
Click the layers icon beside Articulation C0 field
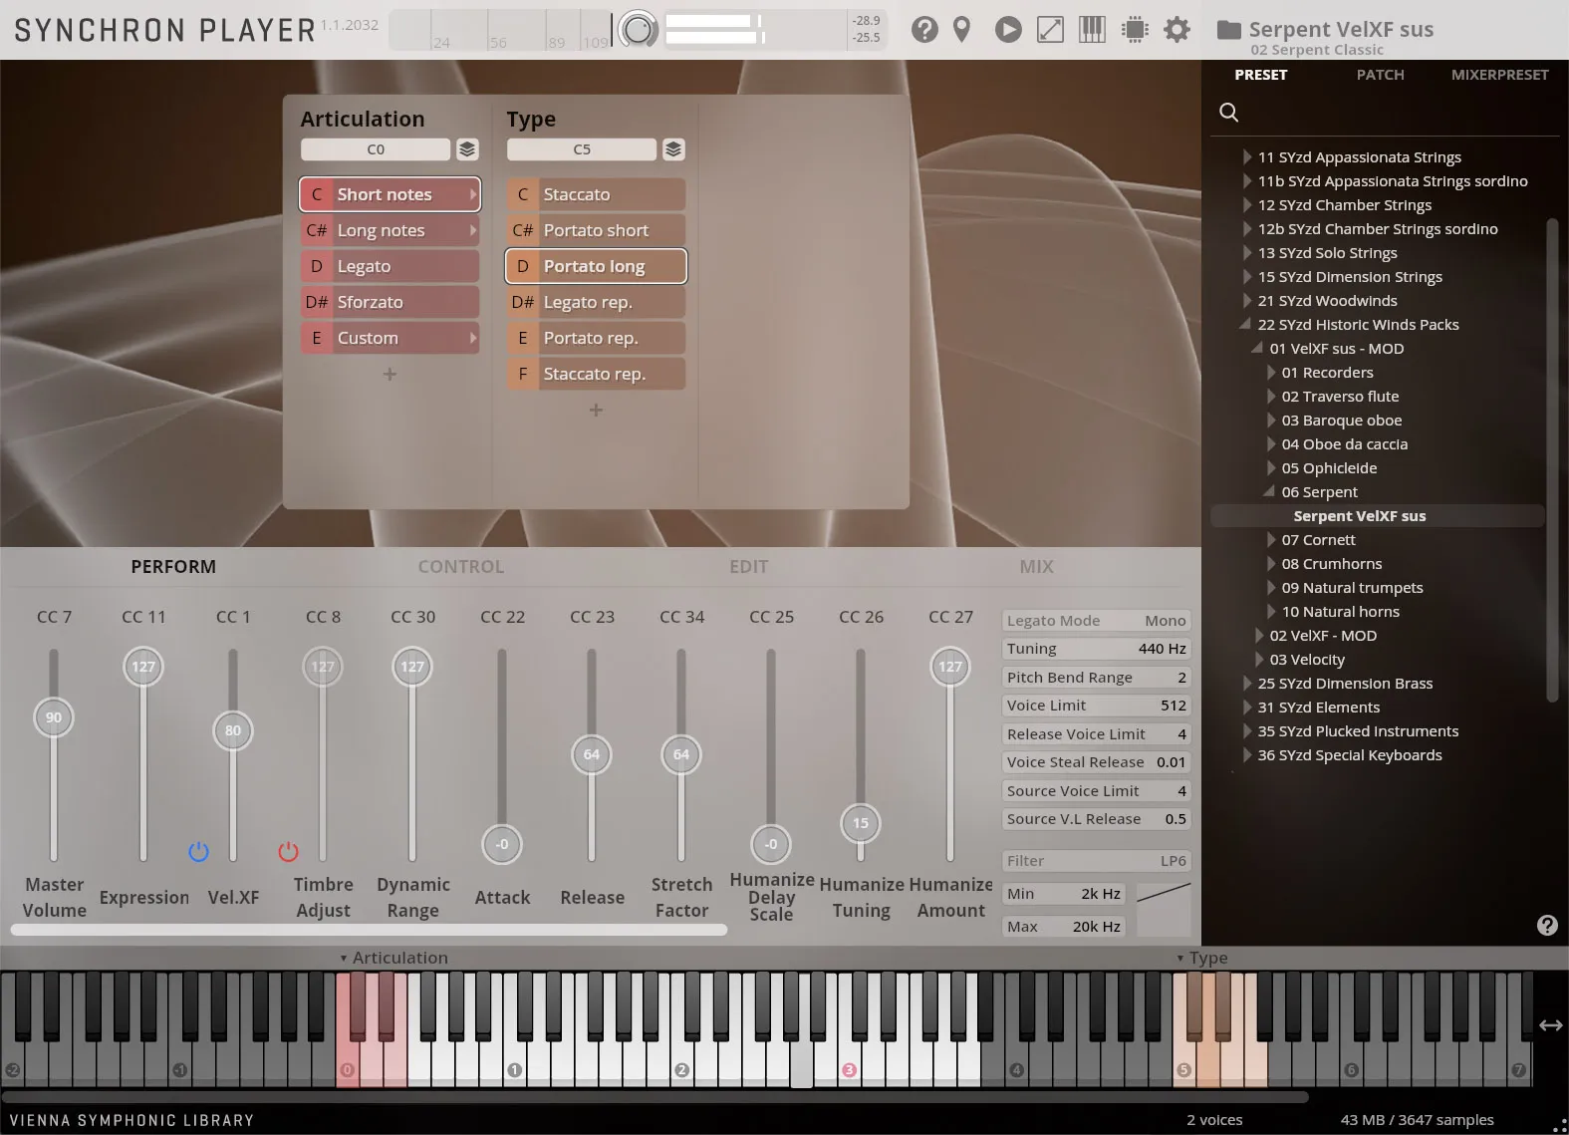467,149
